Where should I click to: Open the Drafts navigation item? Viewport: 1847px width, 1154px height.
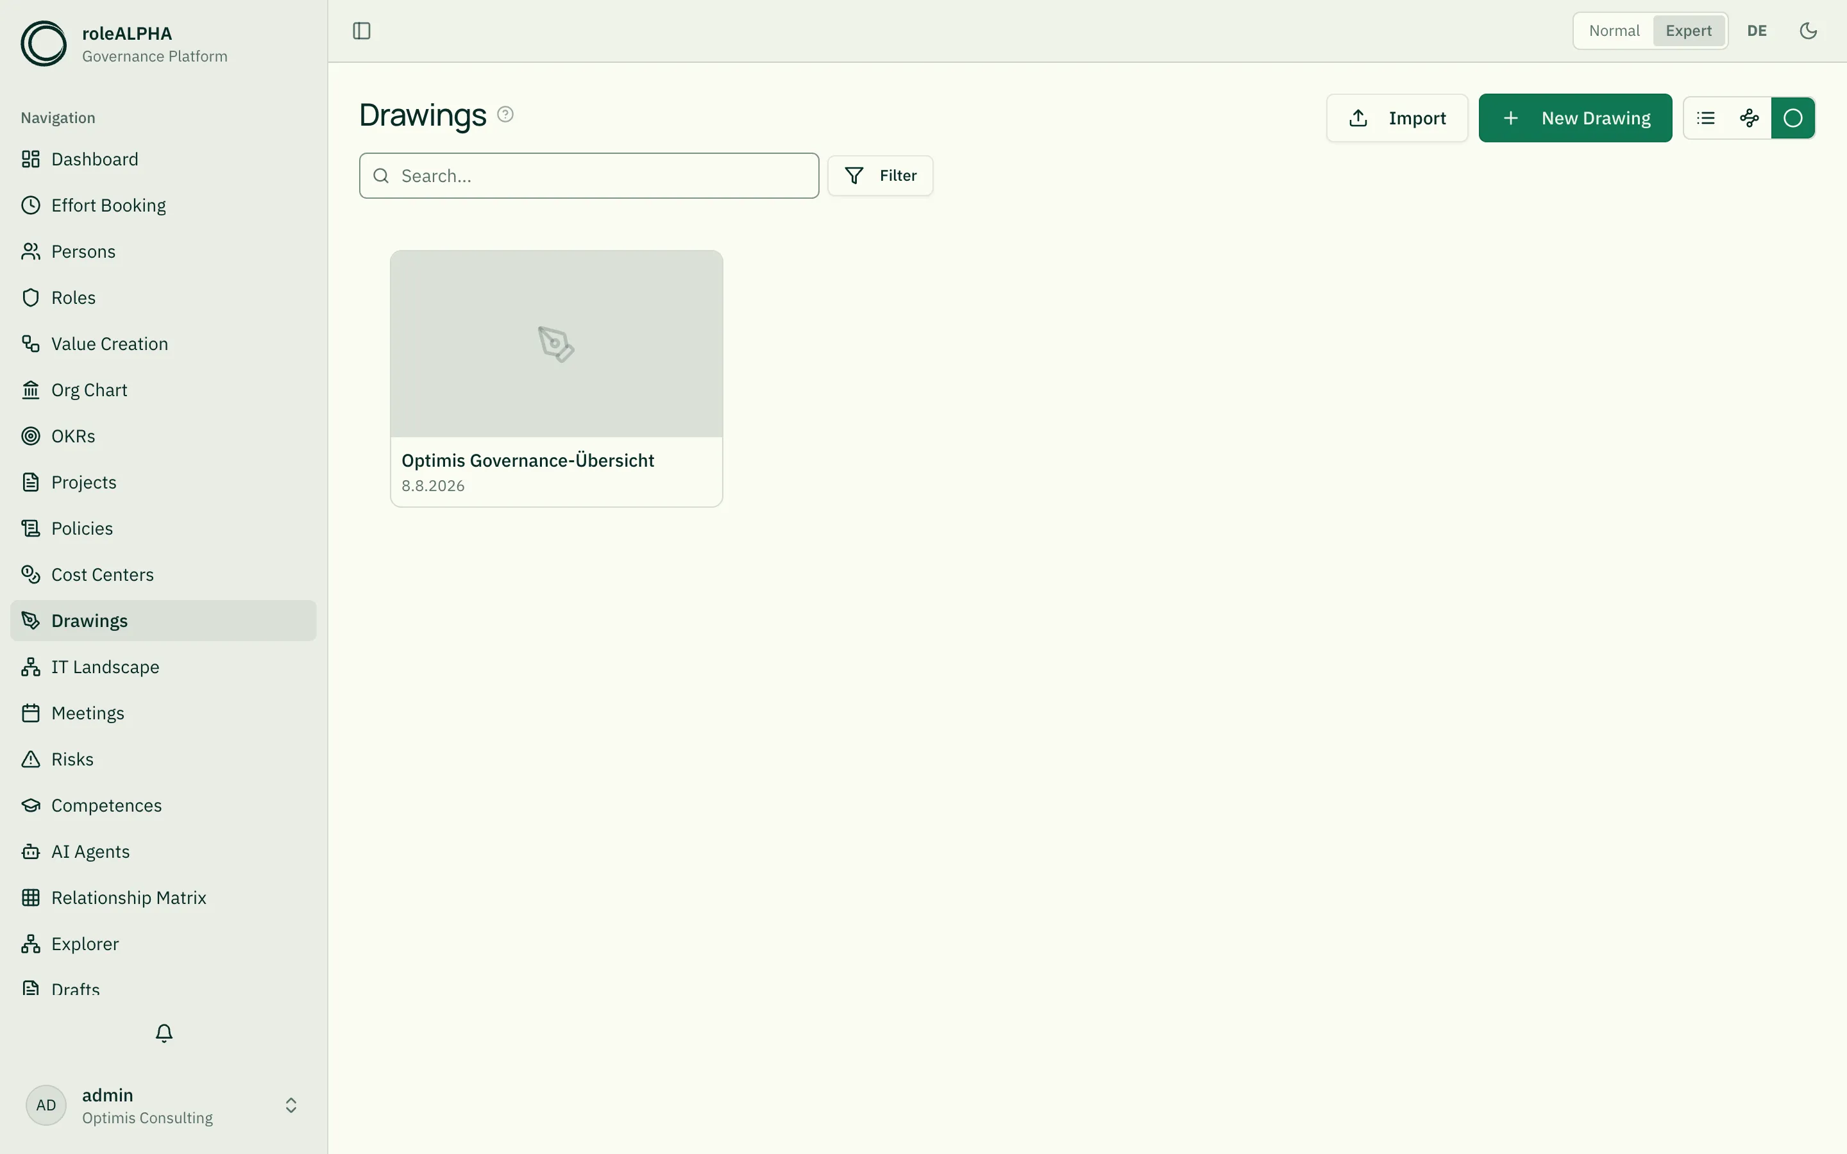coord(164,989)
